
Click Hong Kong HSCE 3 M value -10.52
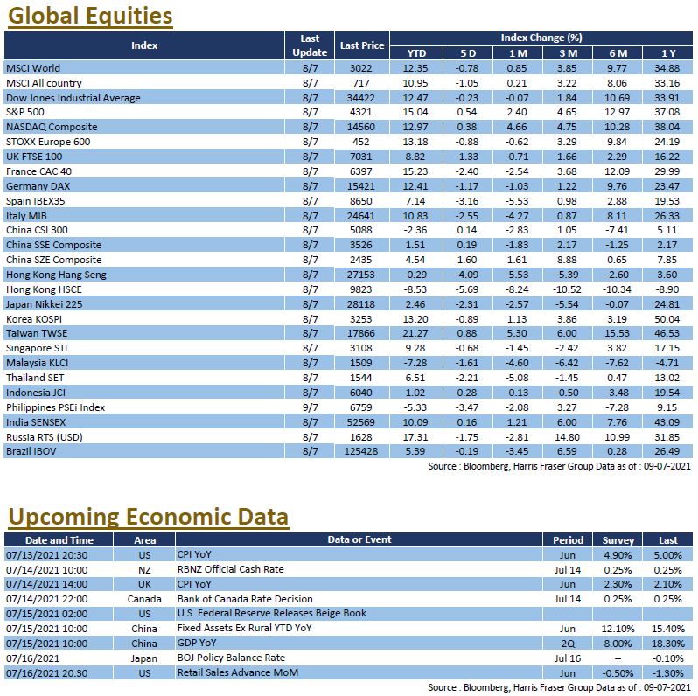click(x=567, y=289)
